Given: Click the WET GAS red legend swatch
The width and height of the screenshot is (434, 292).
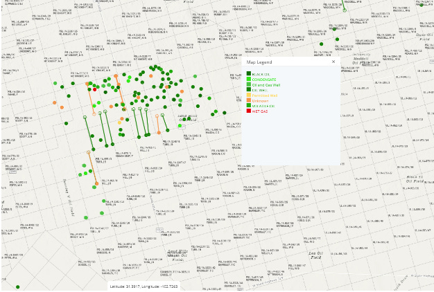Looking at the screenshot, I should click(x=249, y=111).
